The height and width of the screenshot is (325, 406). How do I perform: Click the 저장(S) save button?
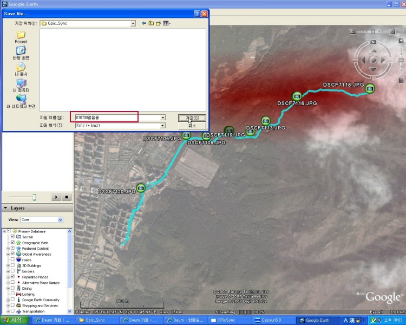point(192,118)
